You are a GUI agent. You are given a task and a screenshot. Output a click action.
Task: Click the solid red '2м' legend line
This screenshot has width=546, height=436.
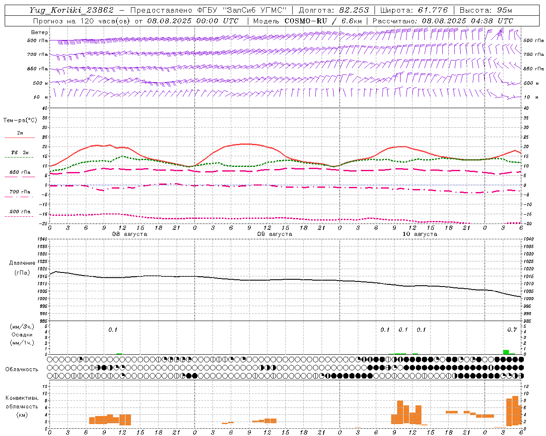tap(20, 138)
